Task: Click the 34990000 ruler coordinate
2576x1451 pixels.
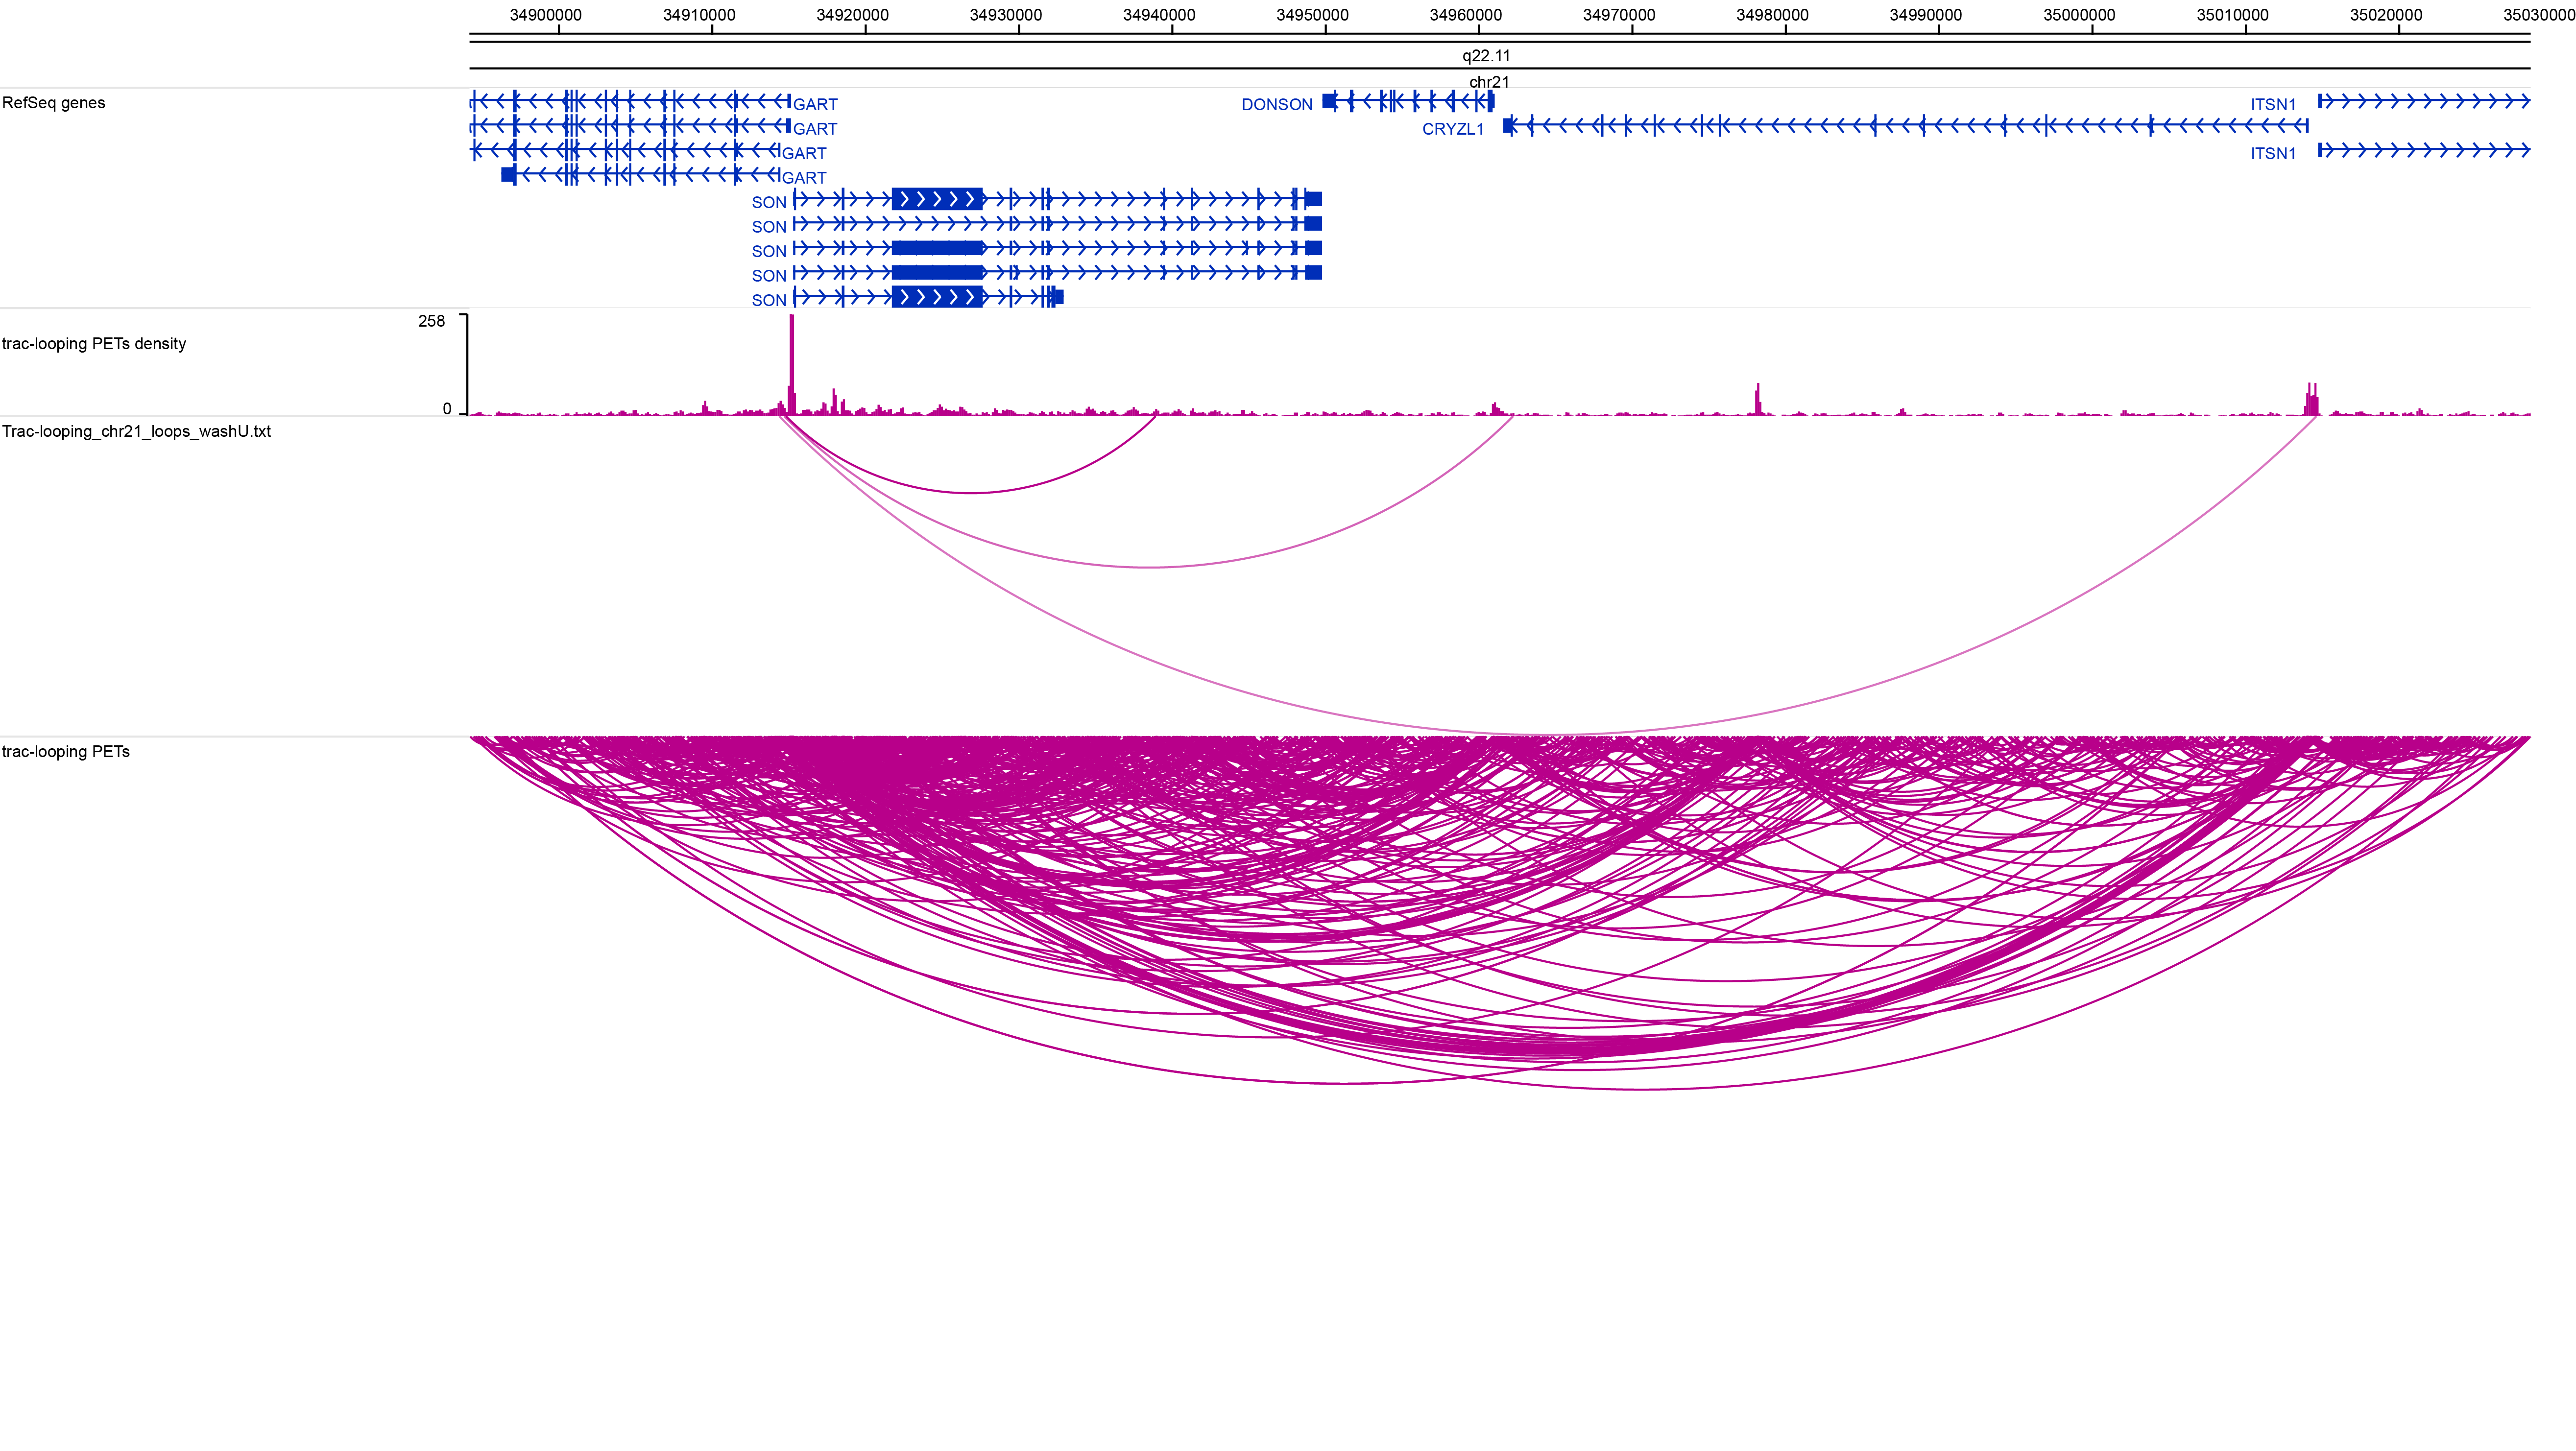Action: pyautogui.click(x=1926, y=15)
